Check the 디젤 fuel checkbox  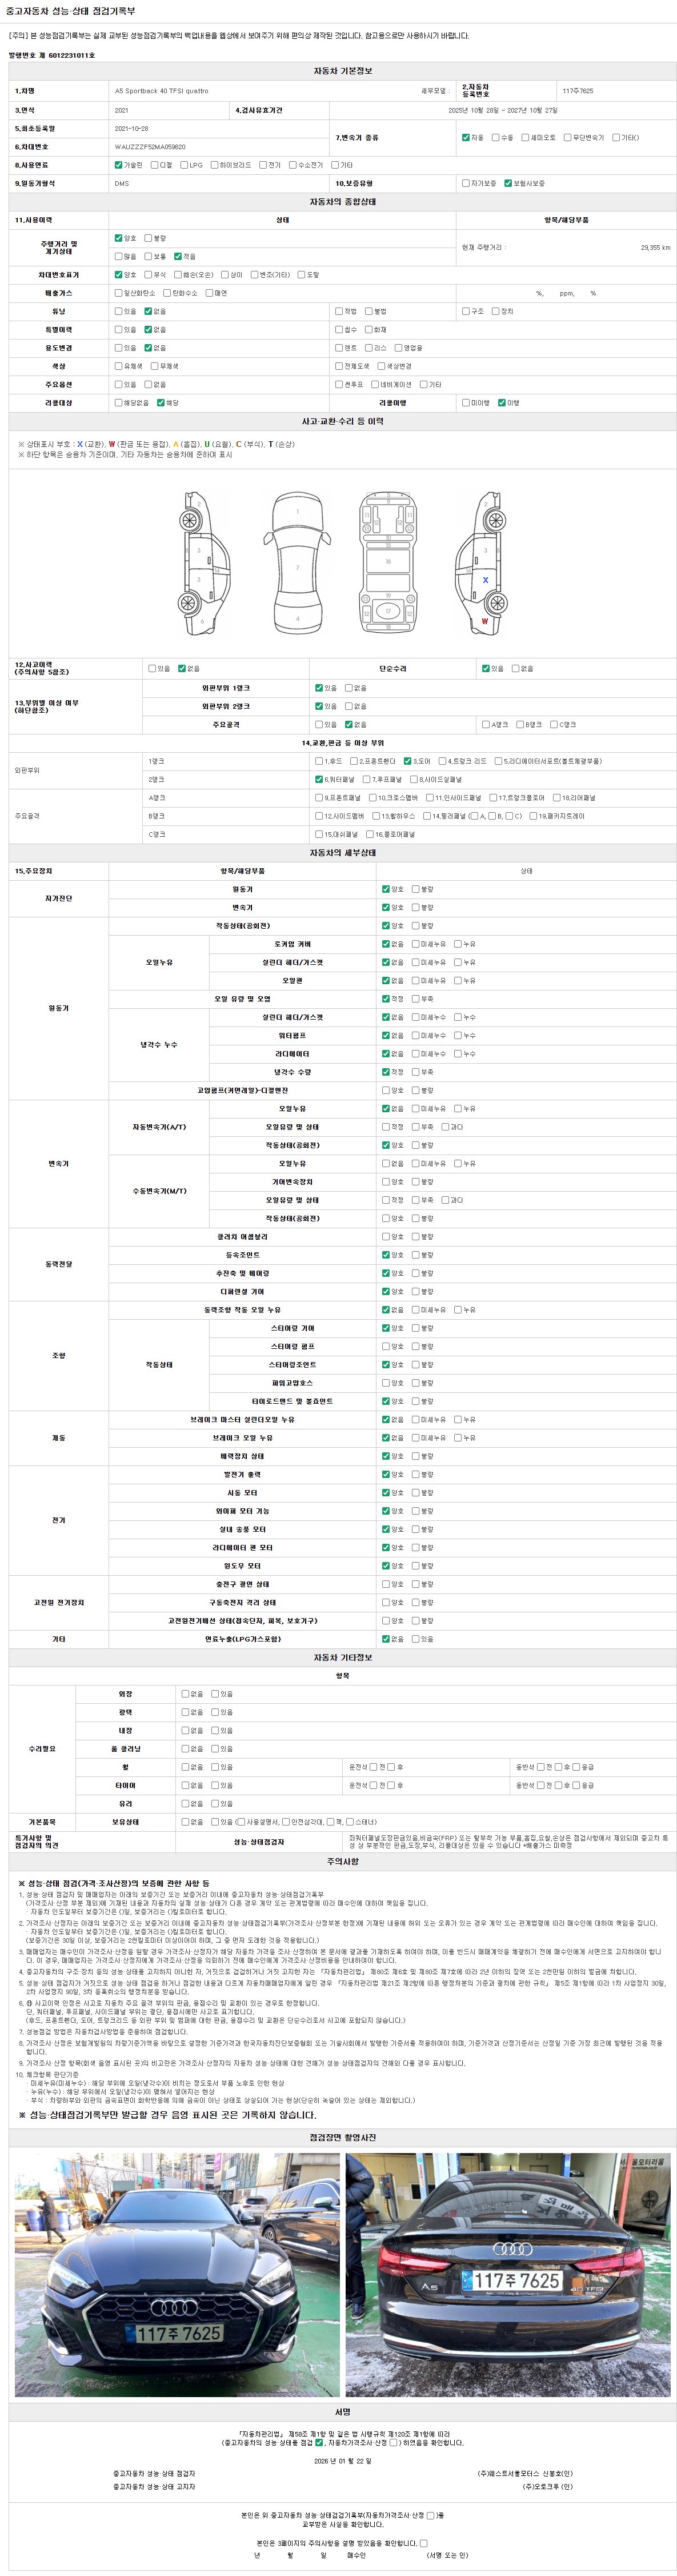(x=155, y=165)
